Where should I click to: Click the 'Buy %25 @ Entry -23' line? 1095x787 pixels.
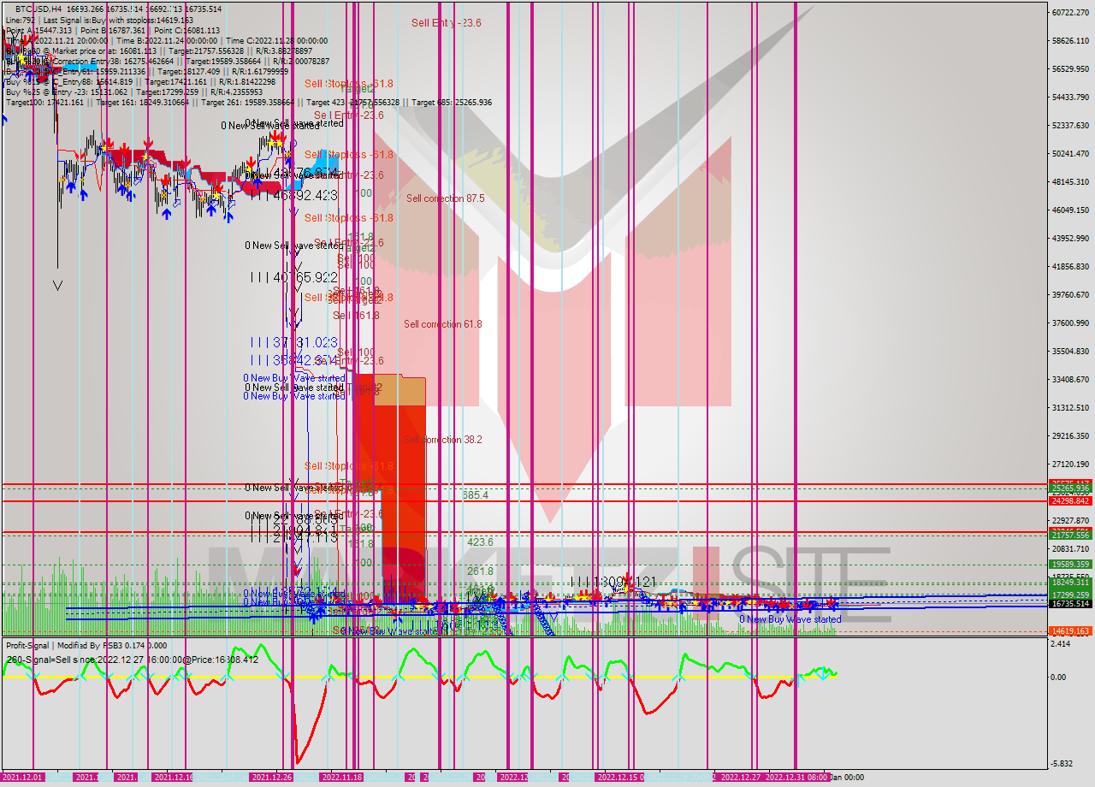(x=133, y=92)
